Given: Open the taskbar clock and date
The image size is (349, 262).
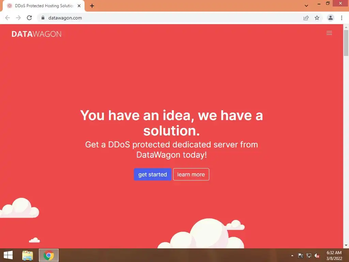Looking at the screenshot, I should point(334,256).
